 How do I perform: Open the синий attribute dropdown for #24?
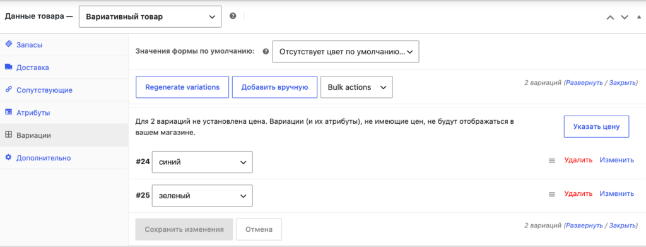tap(203, 162)
